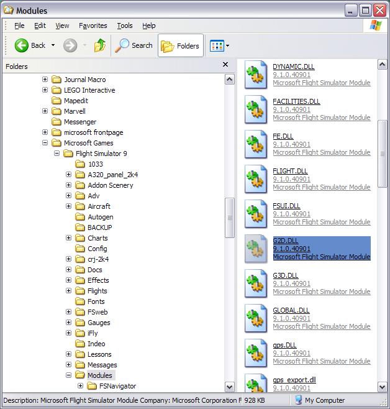Click the GLOBAL.DLL file icon
The image size is (390, 409).
255,318
